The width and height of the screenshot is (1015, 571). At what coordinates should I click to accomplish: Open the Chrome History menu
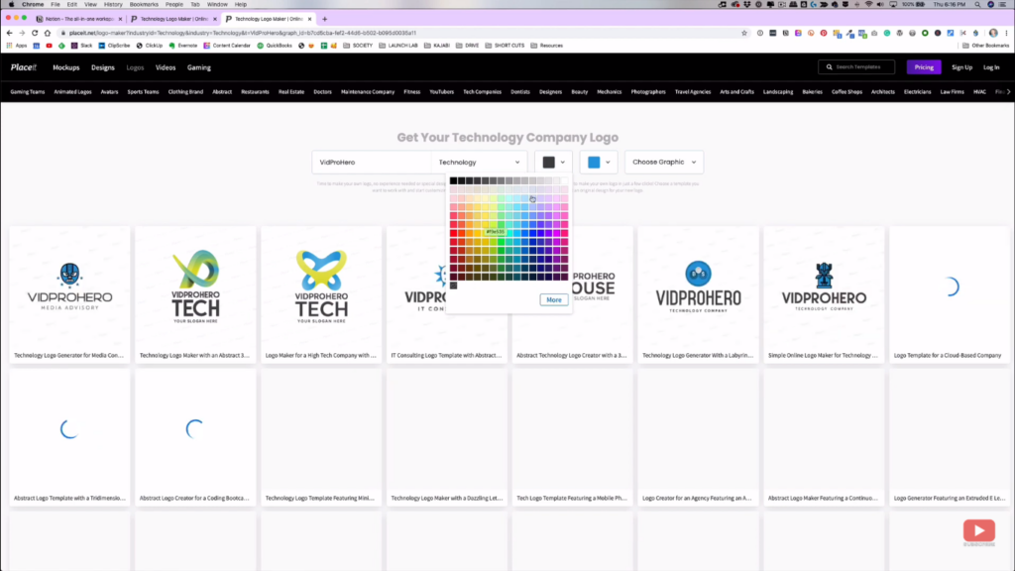[113, 5]
